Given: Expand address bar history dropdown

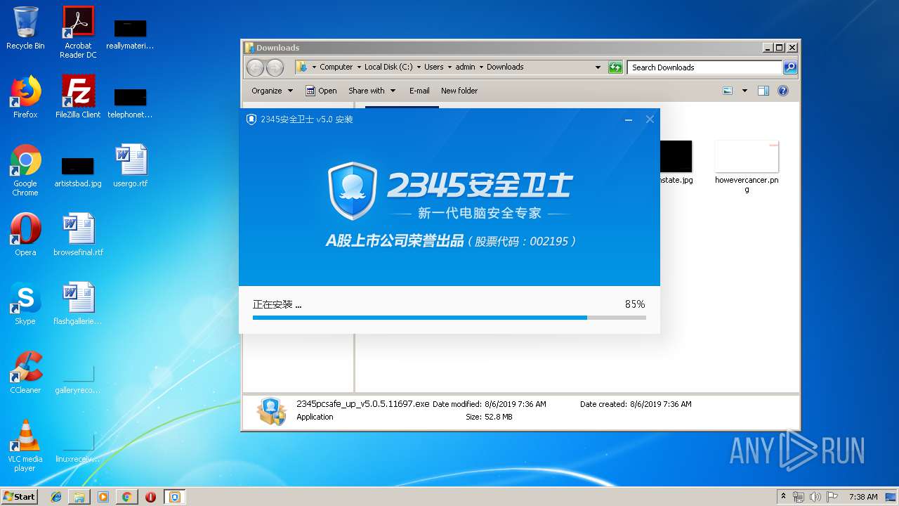Looking at the screenshot, I should pyautogui.click(x=598, y=67).
